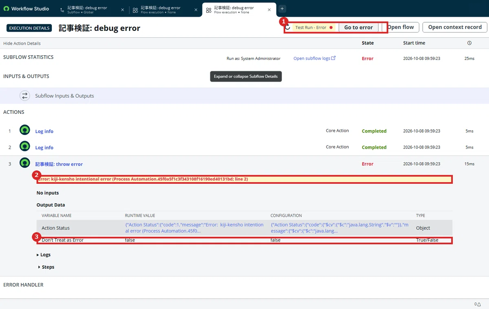Screen dimensions: 489x309
Task: Open the Action Status configuration value link
Action: click(x=339, y=228)
